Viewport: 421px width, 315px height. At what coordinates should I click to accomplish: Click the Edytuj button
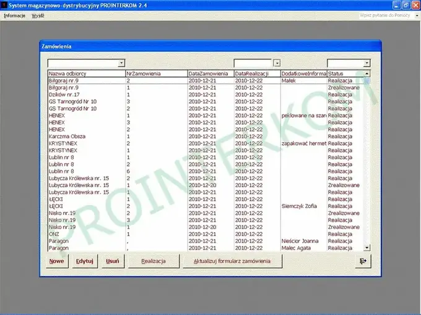coord(85,261)
